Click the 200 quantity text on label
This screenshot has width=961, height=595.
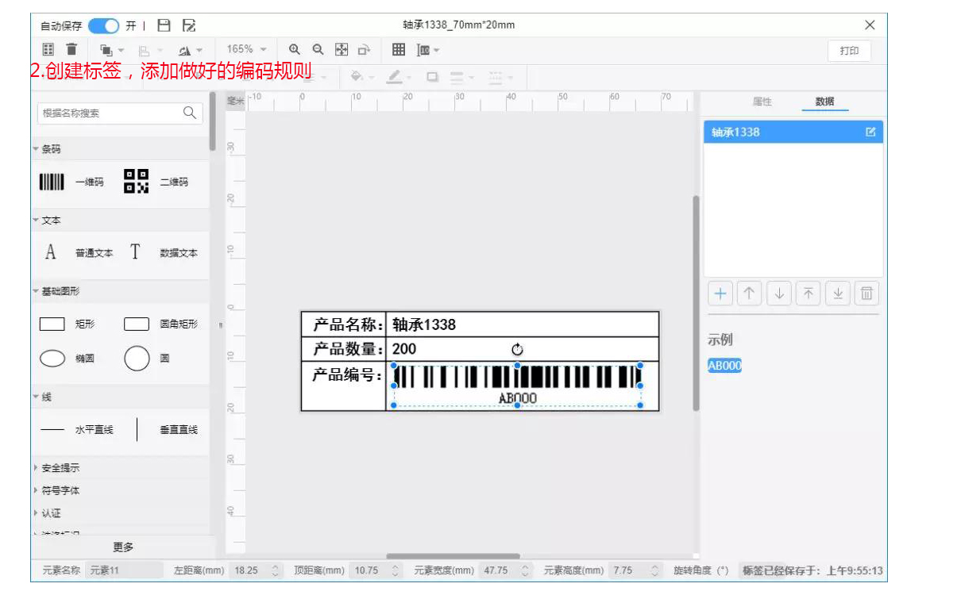tap(404, 349)
